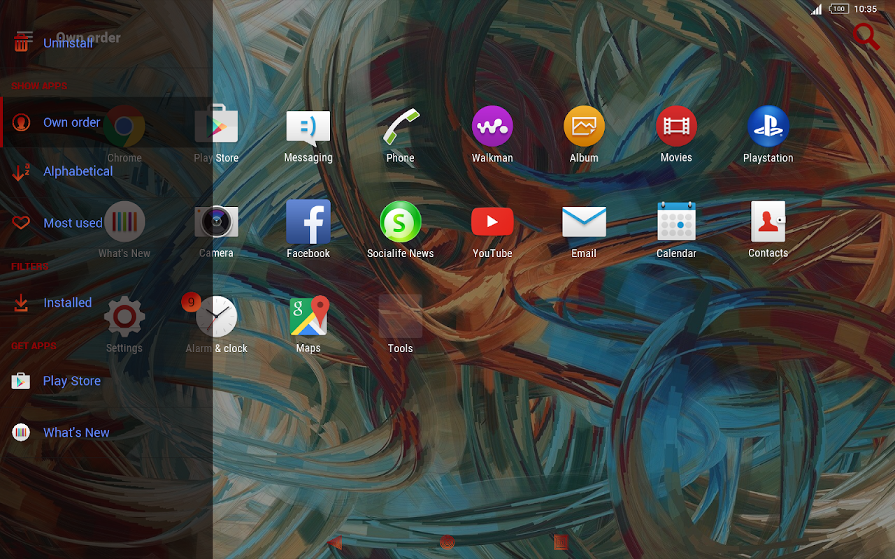Sort apps with the Alphabetical option
Image resolution: width=895 pixels, height=559 pixels.
(x=106, y=171)
